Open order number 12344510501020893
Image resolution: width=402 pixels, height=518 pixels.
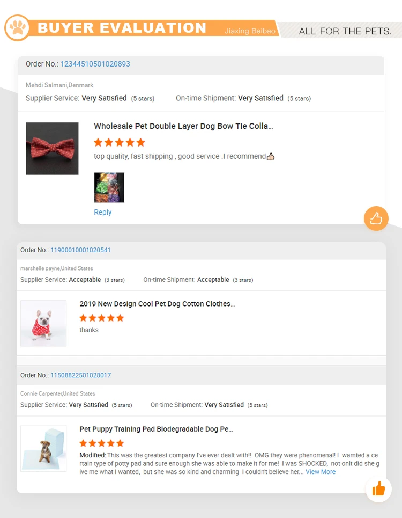[x=95, y=64]
